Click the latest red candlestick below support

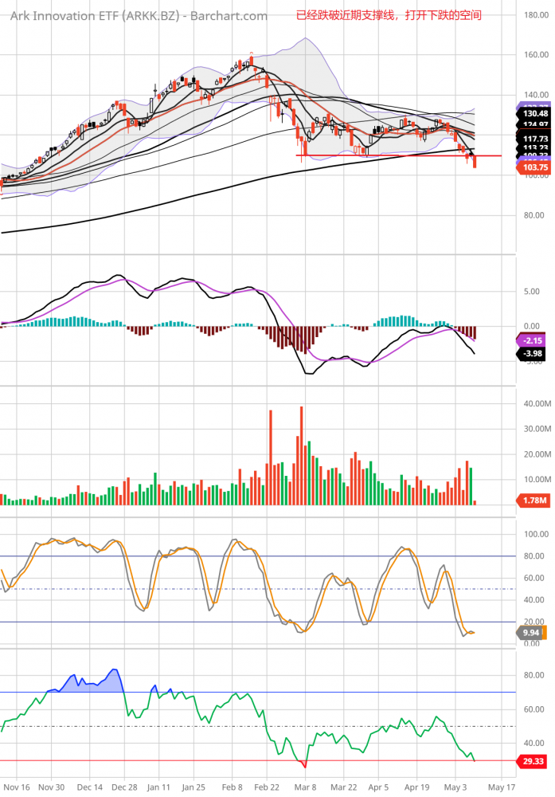click(475, 162)
